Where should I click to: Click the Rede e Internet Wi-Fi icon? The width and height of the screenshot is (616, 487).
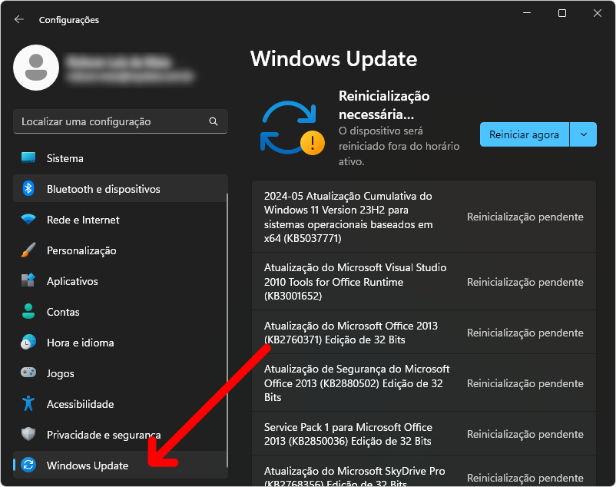coord(28,220)
